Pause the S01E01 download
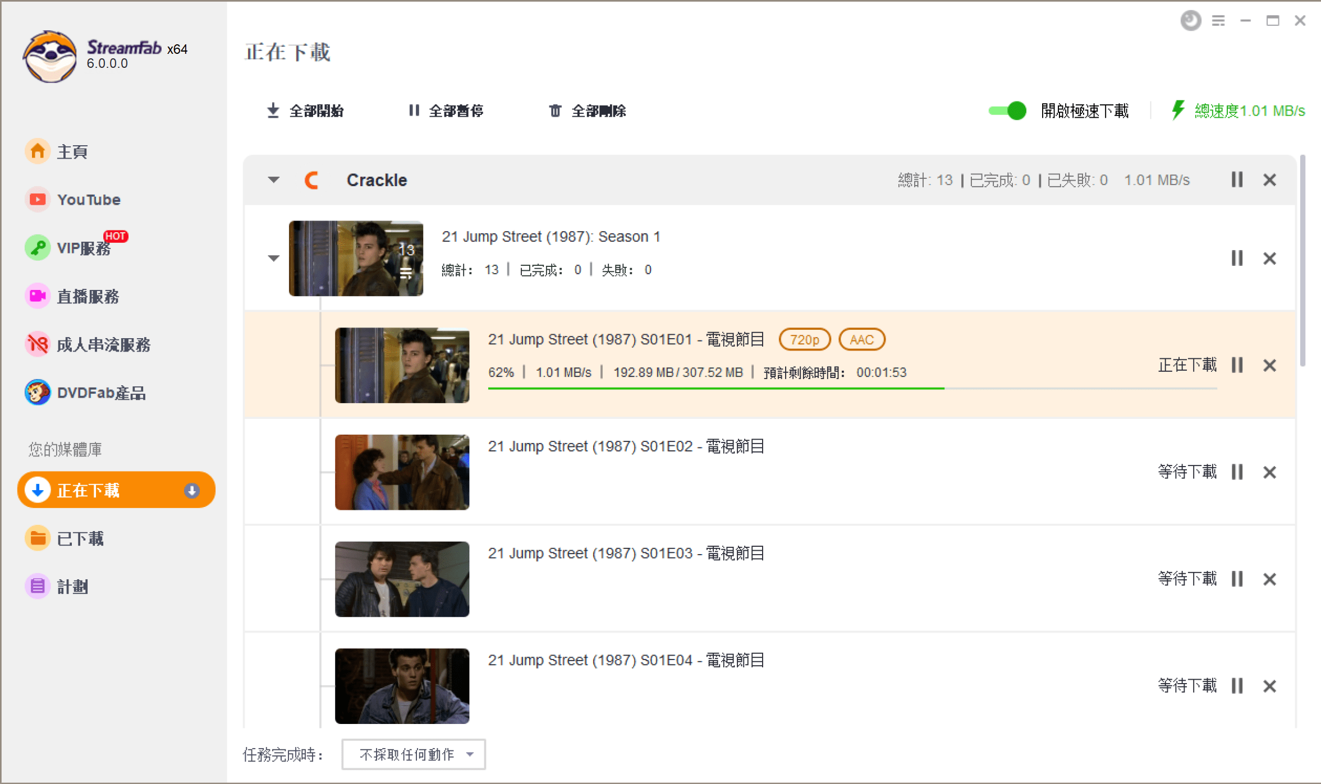This screenshot has height=784, width=1321. click(1237, 365)
